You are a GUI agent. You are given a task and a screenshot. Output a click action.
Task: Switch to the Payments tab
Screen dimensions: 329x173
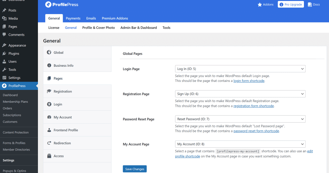(73, 18)
